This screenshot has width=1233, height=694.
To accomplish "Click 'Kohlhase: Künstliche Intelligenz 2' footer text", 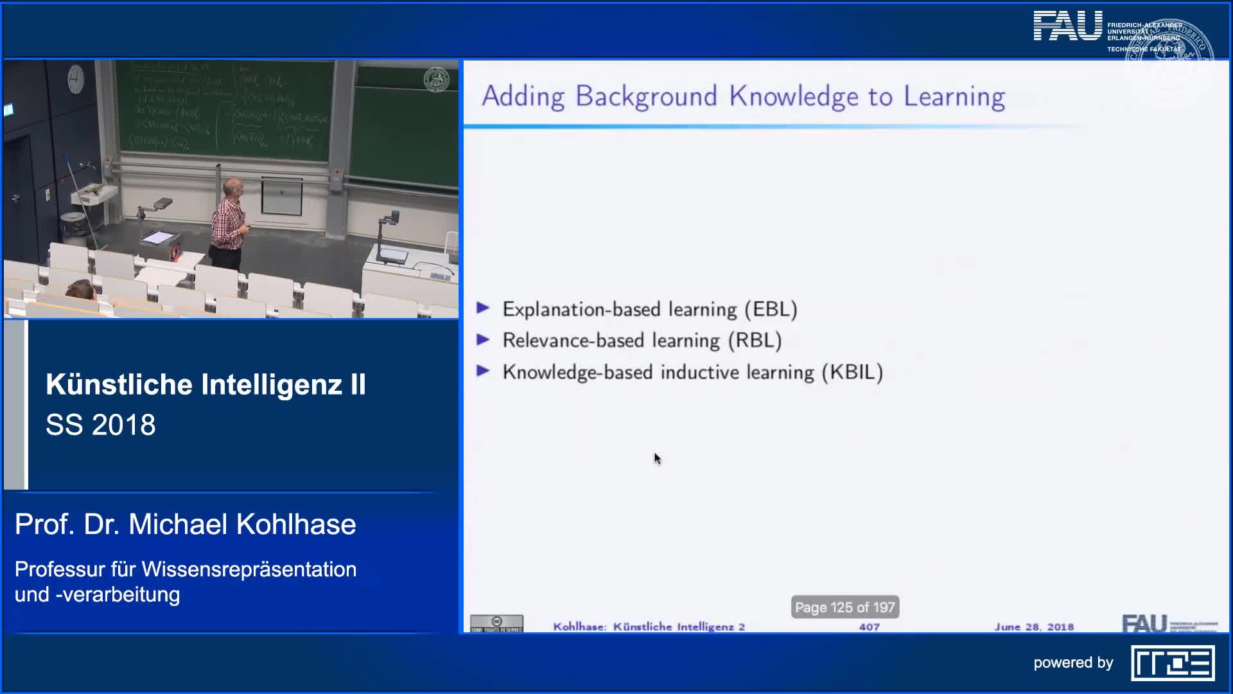I will pyautogui.click(x=649, y=627).
